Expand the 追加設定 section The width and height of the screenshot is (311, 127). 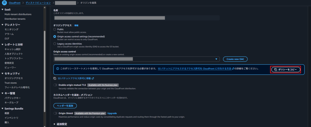60,124
